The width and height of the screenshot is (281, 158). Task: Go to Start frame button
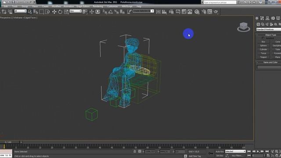(249, 151)
